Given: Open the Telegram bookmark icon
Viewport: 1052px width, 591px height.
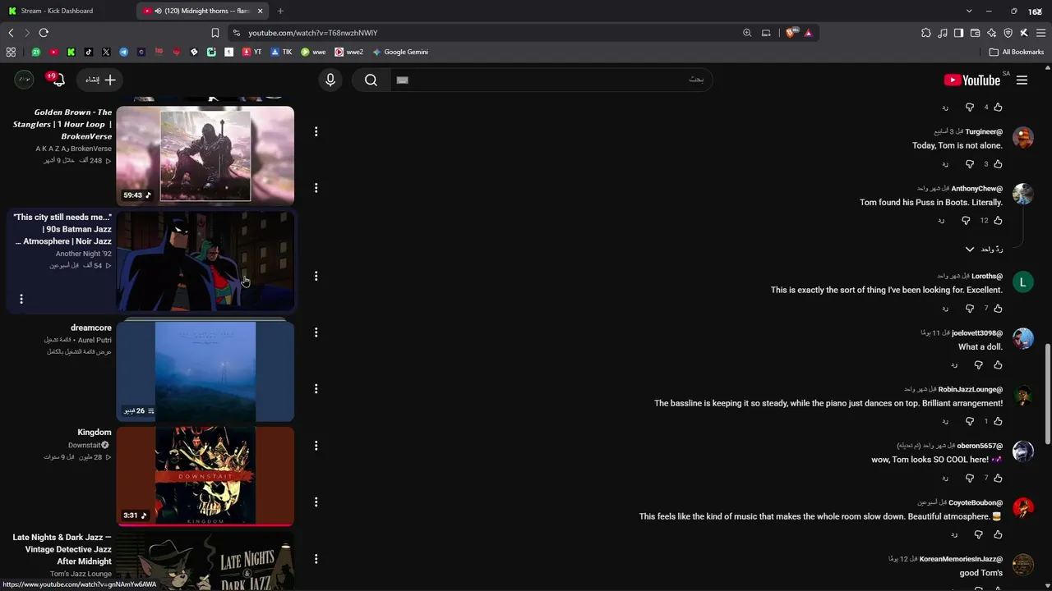Looking at the screenshot, I should click(123, 52).
